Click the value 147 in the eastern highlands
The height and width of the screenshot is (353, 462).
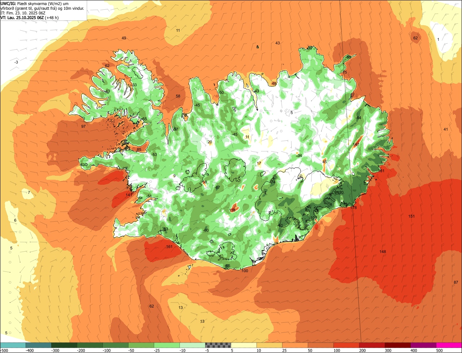click(356, 144)
